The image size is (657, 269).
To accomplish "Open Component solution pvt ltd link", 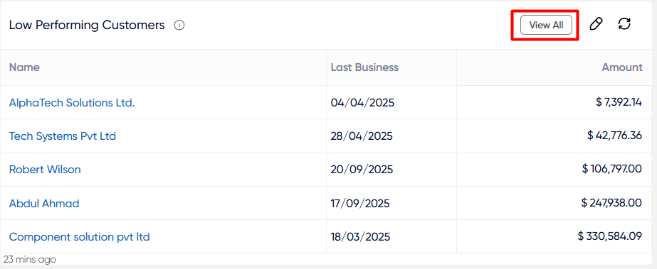I will click(x=80, y=237).
